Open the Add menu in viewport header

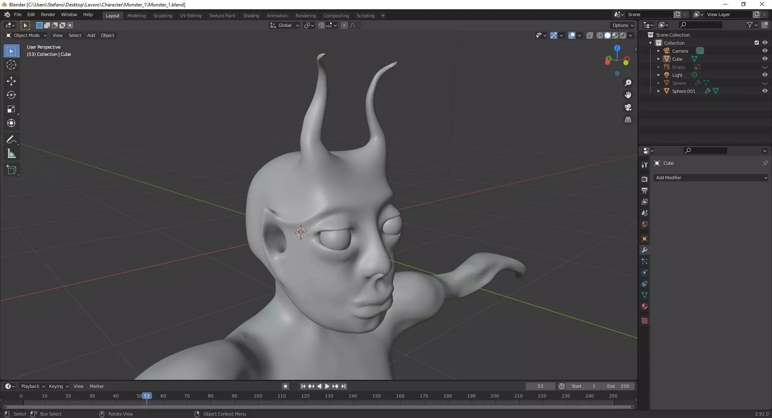pyautogui.click(x=91, y=35)
